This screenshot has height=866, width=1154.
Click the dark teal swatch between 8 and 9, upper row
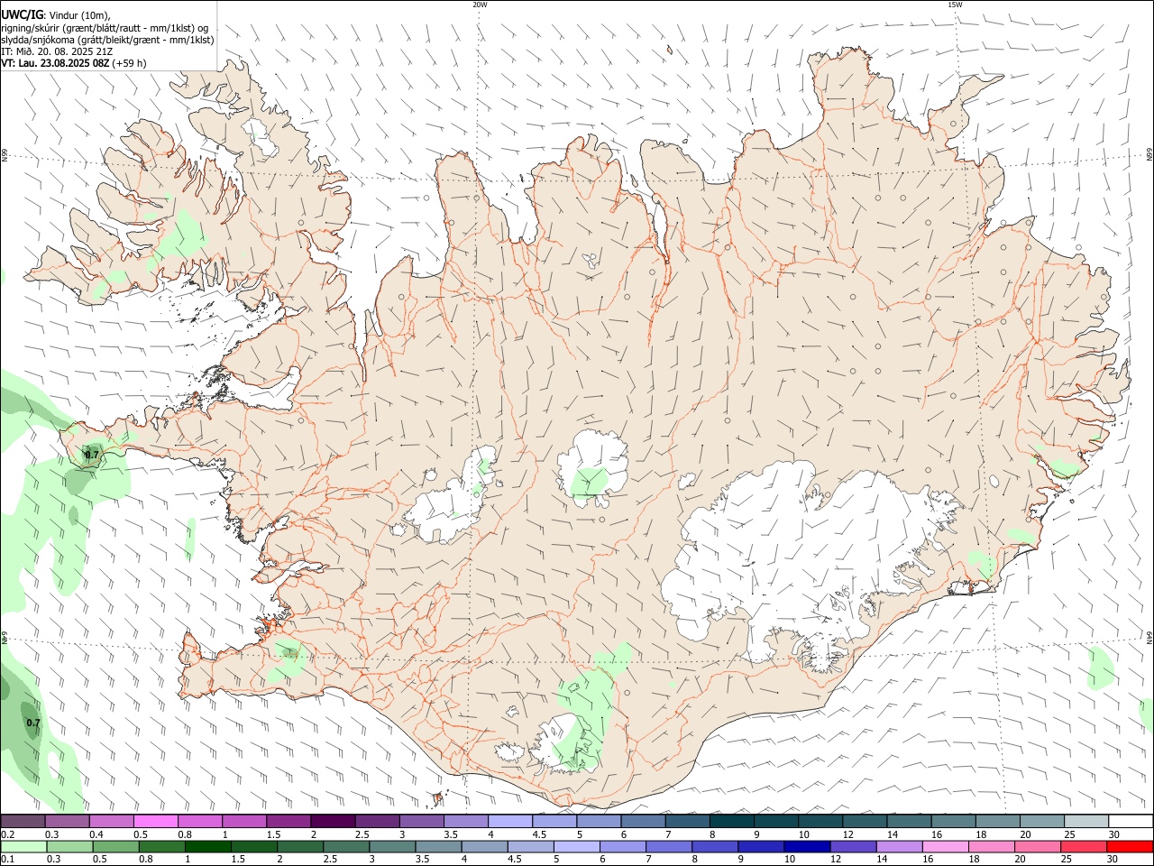pos(732,822)
